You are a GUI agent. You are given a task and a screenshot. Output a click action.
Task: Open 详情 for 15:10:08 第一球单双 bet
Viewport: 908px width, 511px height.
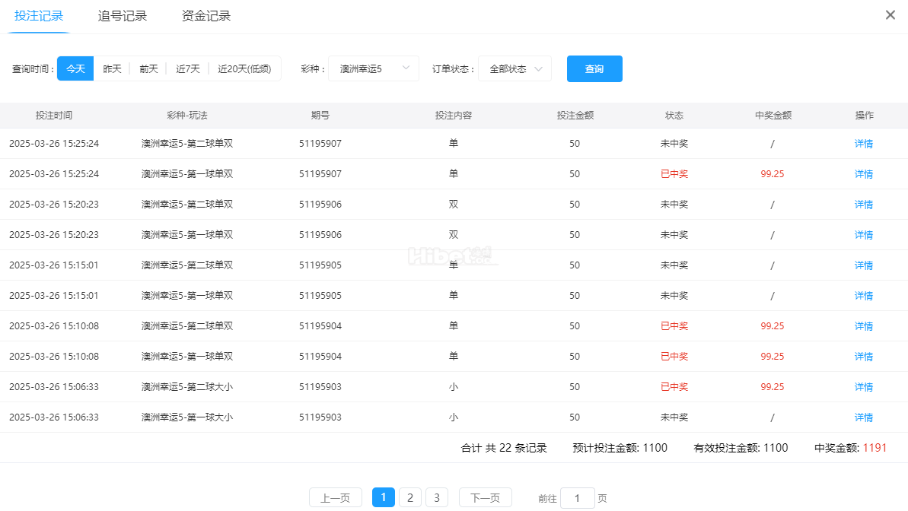click(x=863, y=356)
